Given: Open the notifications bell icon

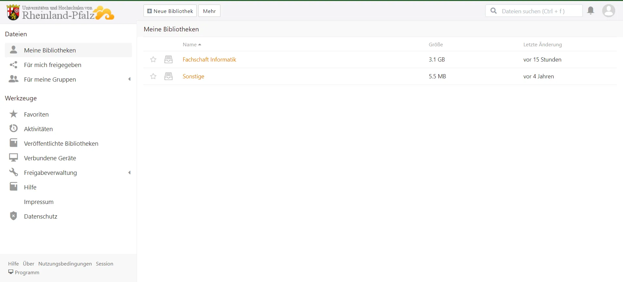Looking at the screenshot, I should coord(591,11).
